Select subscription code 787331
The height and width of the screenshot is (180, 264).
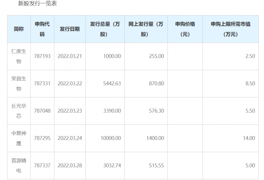click(x=42, y=84)
